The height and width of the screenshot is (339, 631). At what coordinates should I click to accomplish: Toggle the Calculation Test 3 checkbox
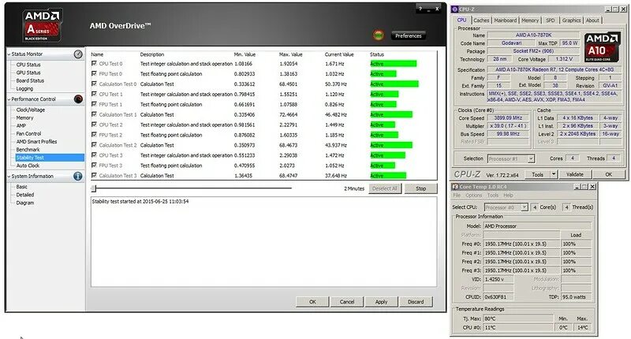click(94, 175)
